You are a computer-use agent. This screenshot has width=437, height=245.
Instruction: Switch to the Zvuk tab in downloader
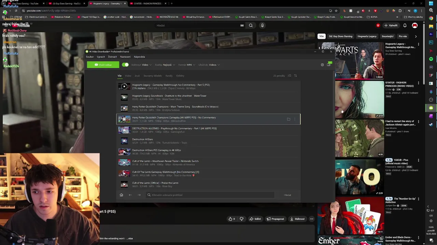click(137, 76)
